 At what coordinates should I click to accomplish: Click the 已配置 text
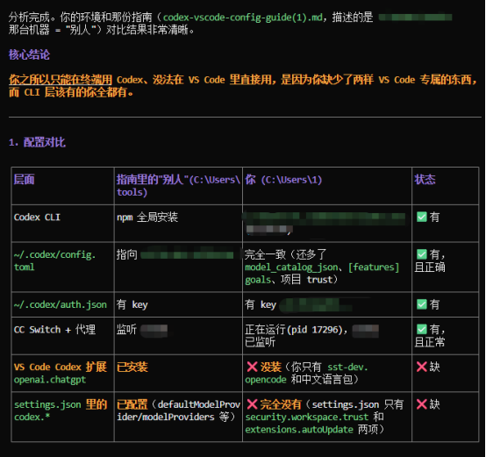pos(132,404)
